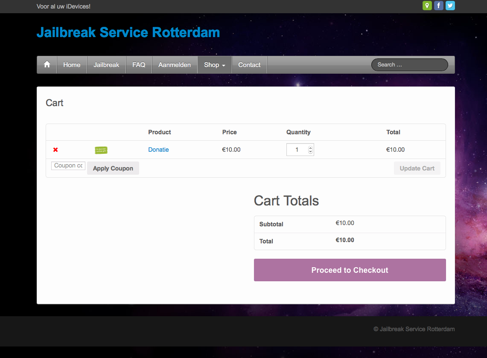Navigate to Aanmelden page
Viewport: 487px width, 358px height.
175,65
